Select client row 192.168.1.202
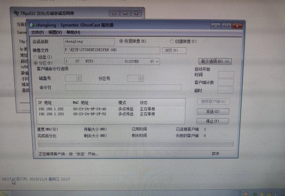The image size is (285, 196). [x=97, y=109]
